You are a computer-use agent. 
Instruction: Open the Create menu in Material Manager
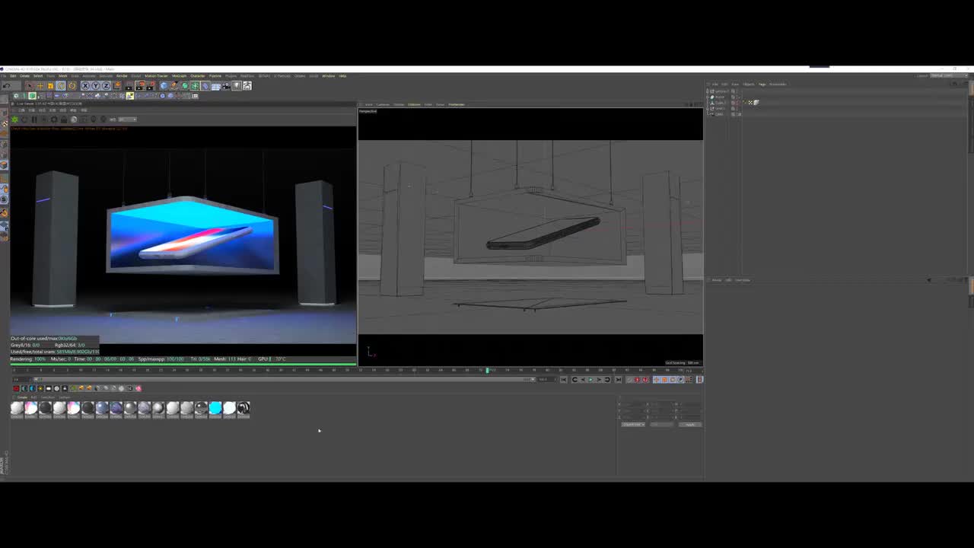point(22,397)
